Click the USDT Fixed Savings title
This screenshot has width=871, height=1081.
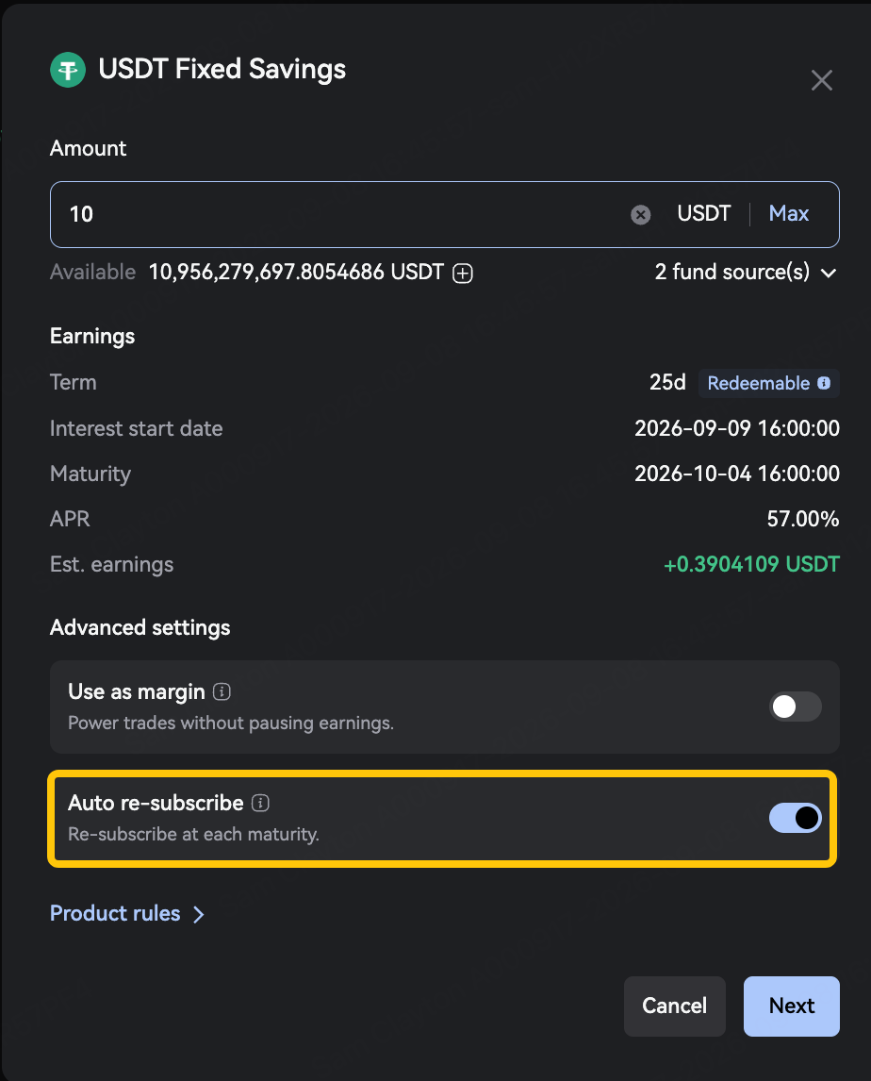tap(222, 70)
